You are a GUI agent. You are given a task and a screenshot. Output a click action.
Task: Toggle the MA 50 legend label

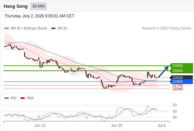pos(62,28)
